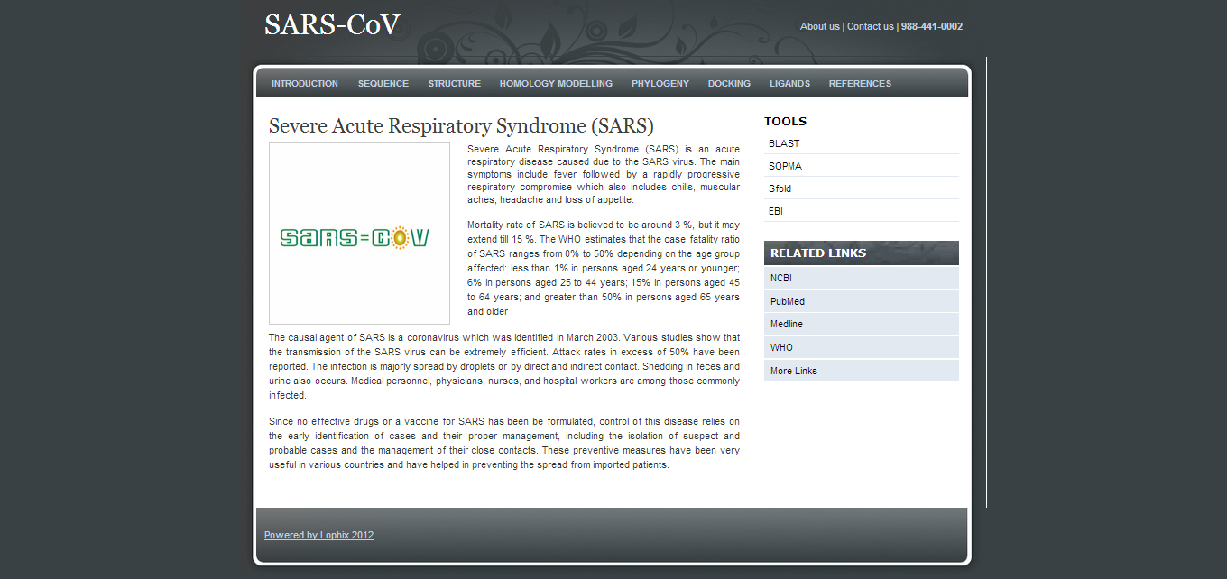Open the STRUCTURE section
The image size is (1227, 579).
pos(454,83)
